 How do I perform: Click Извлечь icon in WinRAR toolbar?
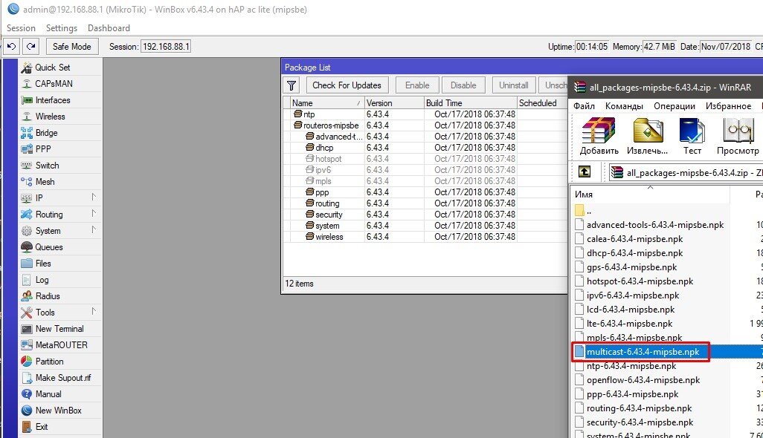point(648,137)
